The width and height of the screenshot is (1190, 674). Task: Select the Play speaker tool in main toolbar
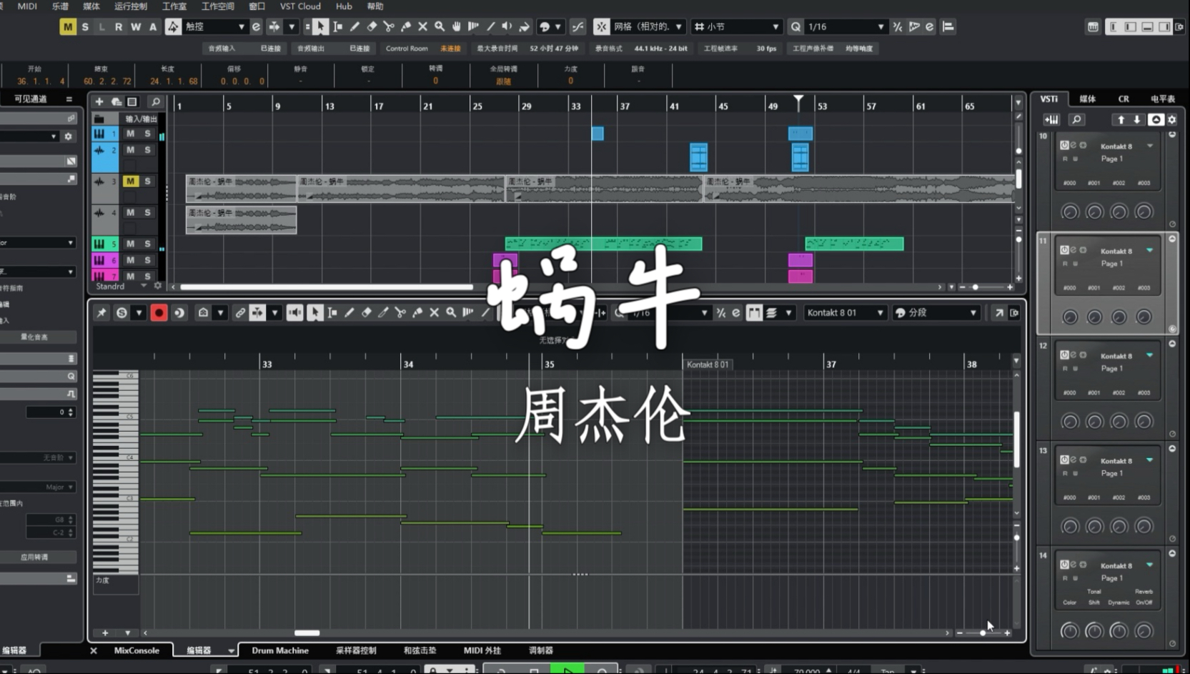507,27
